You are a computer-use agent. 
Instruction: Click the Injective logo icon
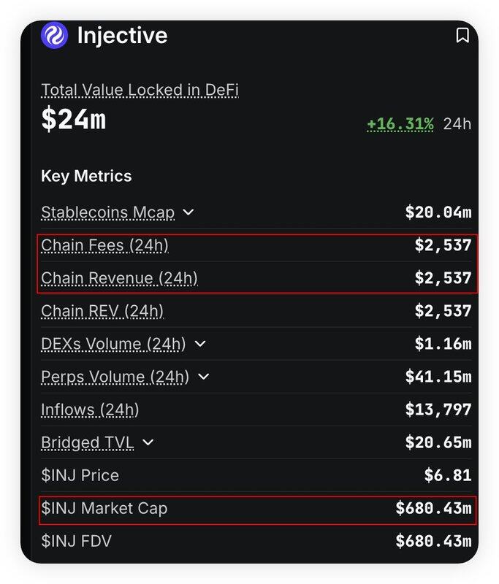click(54, 35)
